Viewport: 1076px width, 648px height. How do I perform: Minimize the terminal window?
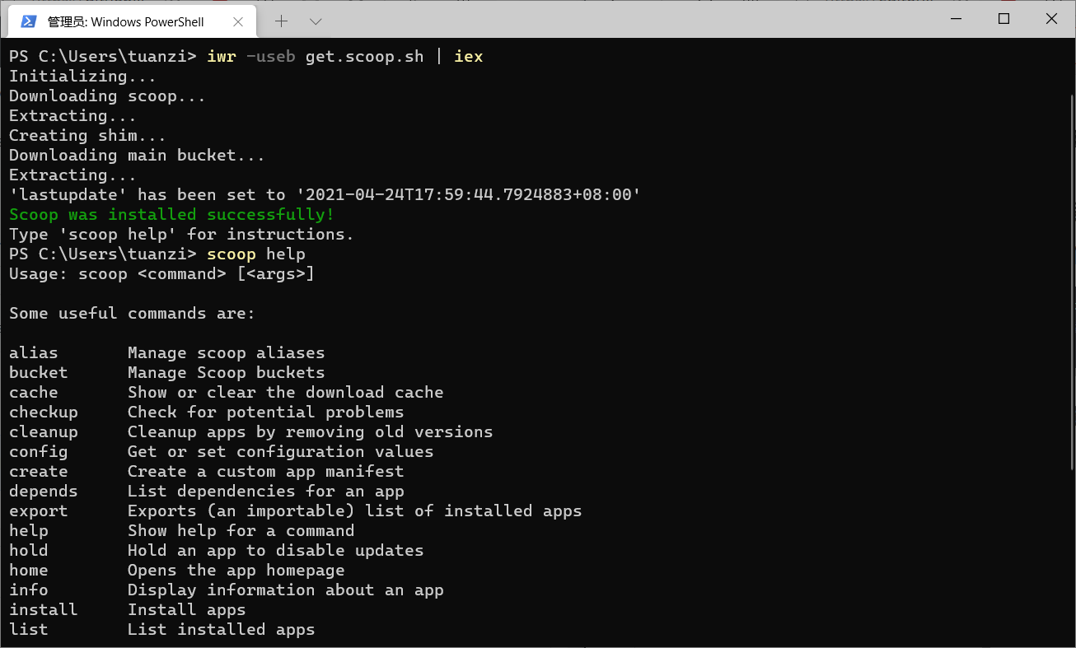click(956, 18)
